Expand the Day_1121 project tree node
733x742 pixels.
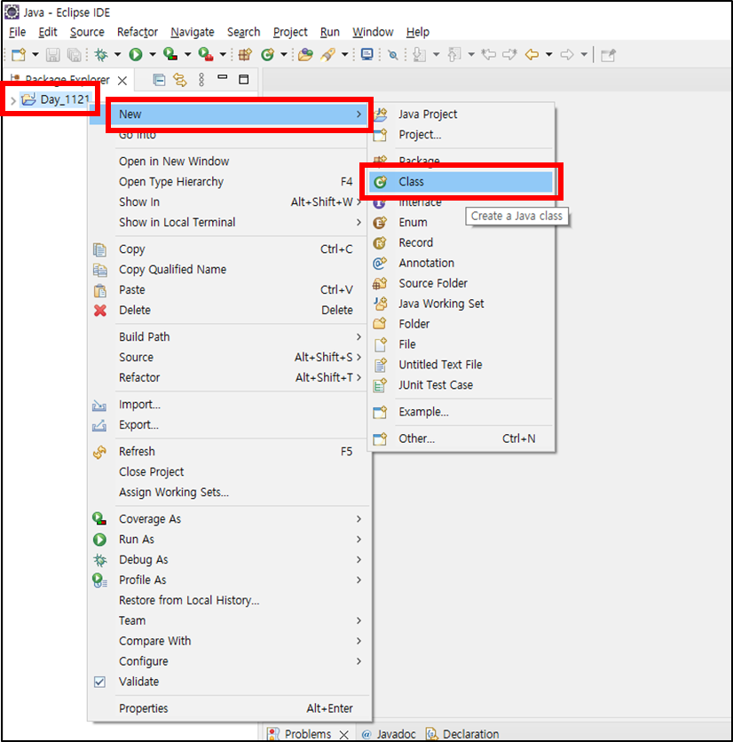[12, 99]
